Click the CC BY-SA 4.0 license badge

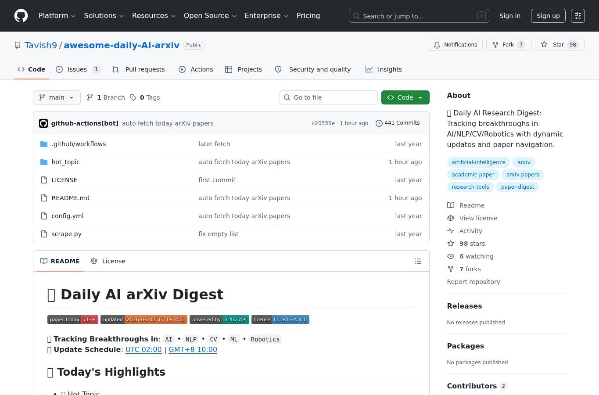[280, 320]
